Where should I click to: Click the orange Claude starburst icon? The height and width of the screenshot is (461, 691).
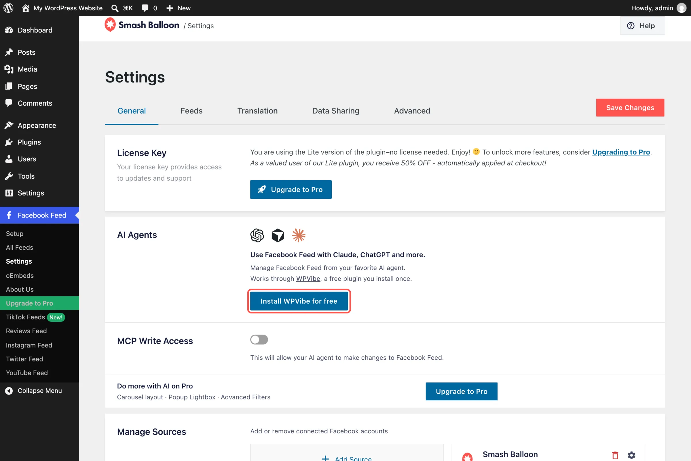[299, 235]
